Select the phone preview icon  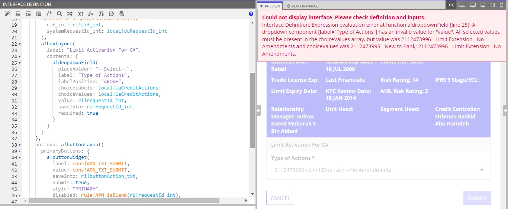[501, 5]
